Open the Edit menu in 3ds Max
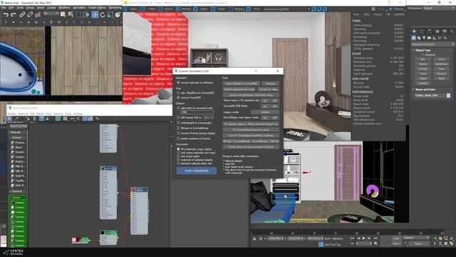 (x=11, y=8)
